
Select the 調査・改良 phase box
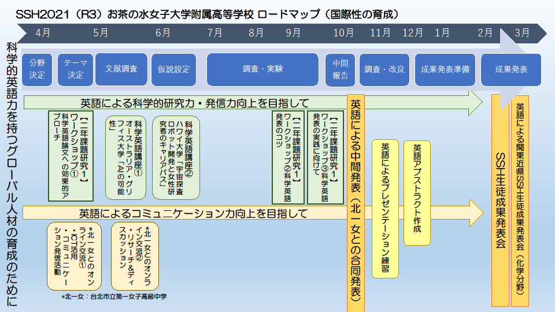point(384,70)
